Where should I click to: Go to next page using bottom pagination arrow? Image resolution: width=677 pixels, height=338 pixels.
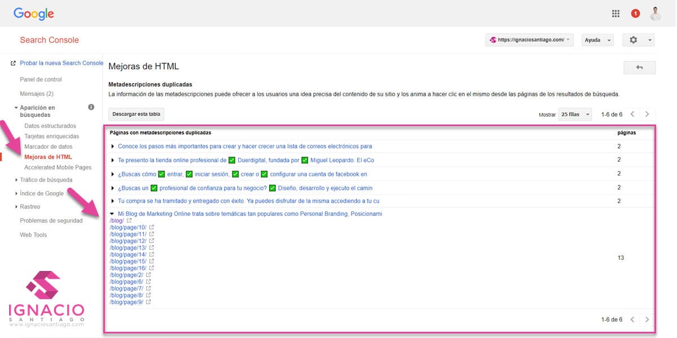[x=647, y=319]
